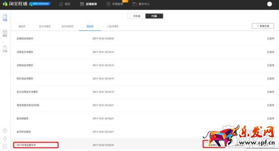Open the 宝贝列表页 tab
This screenshot has height=151, width=279.
(x=67, y=26)
